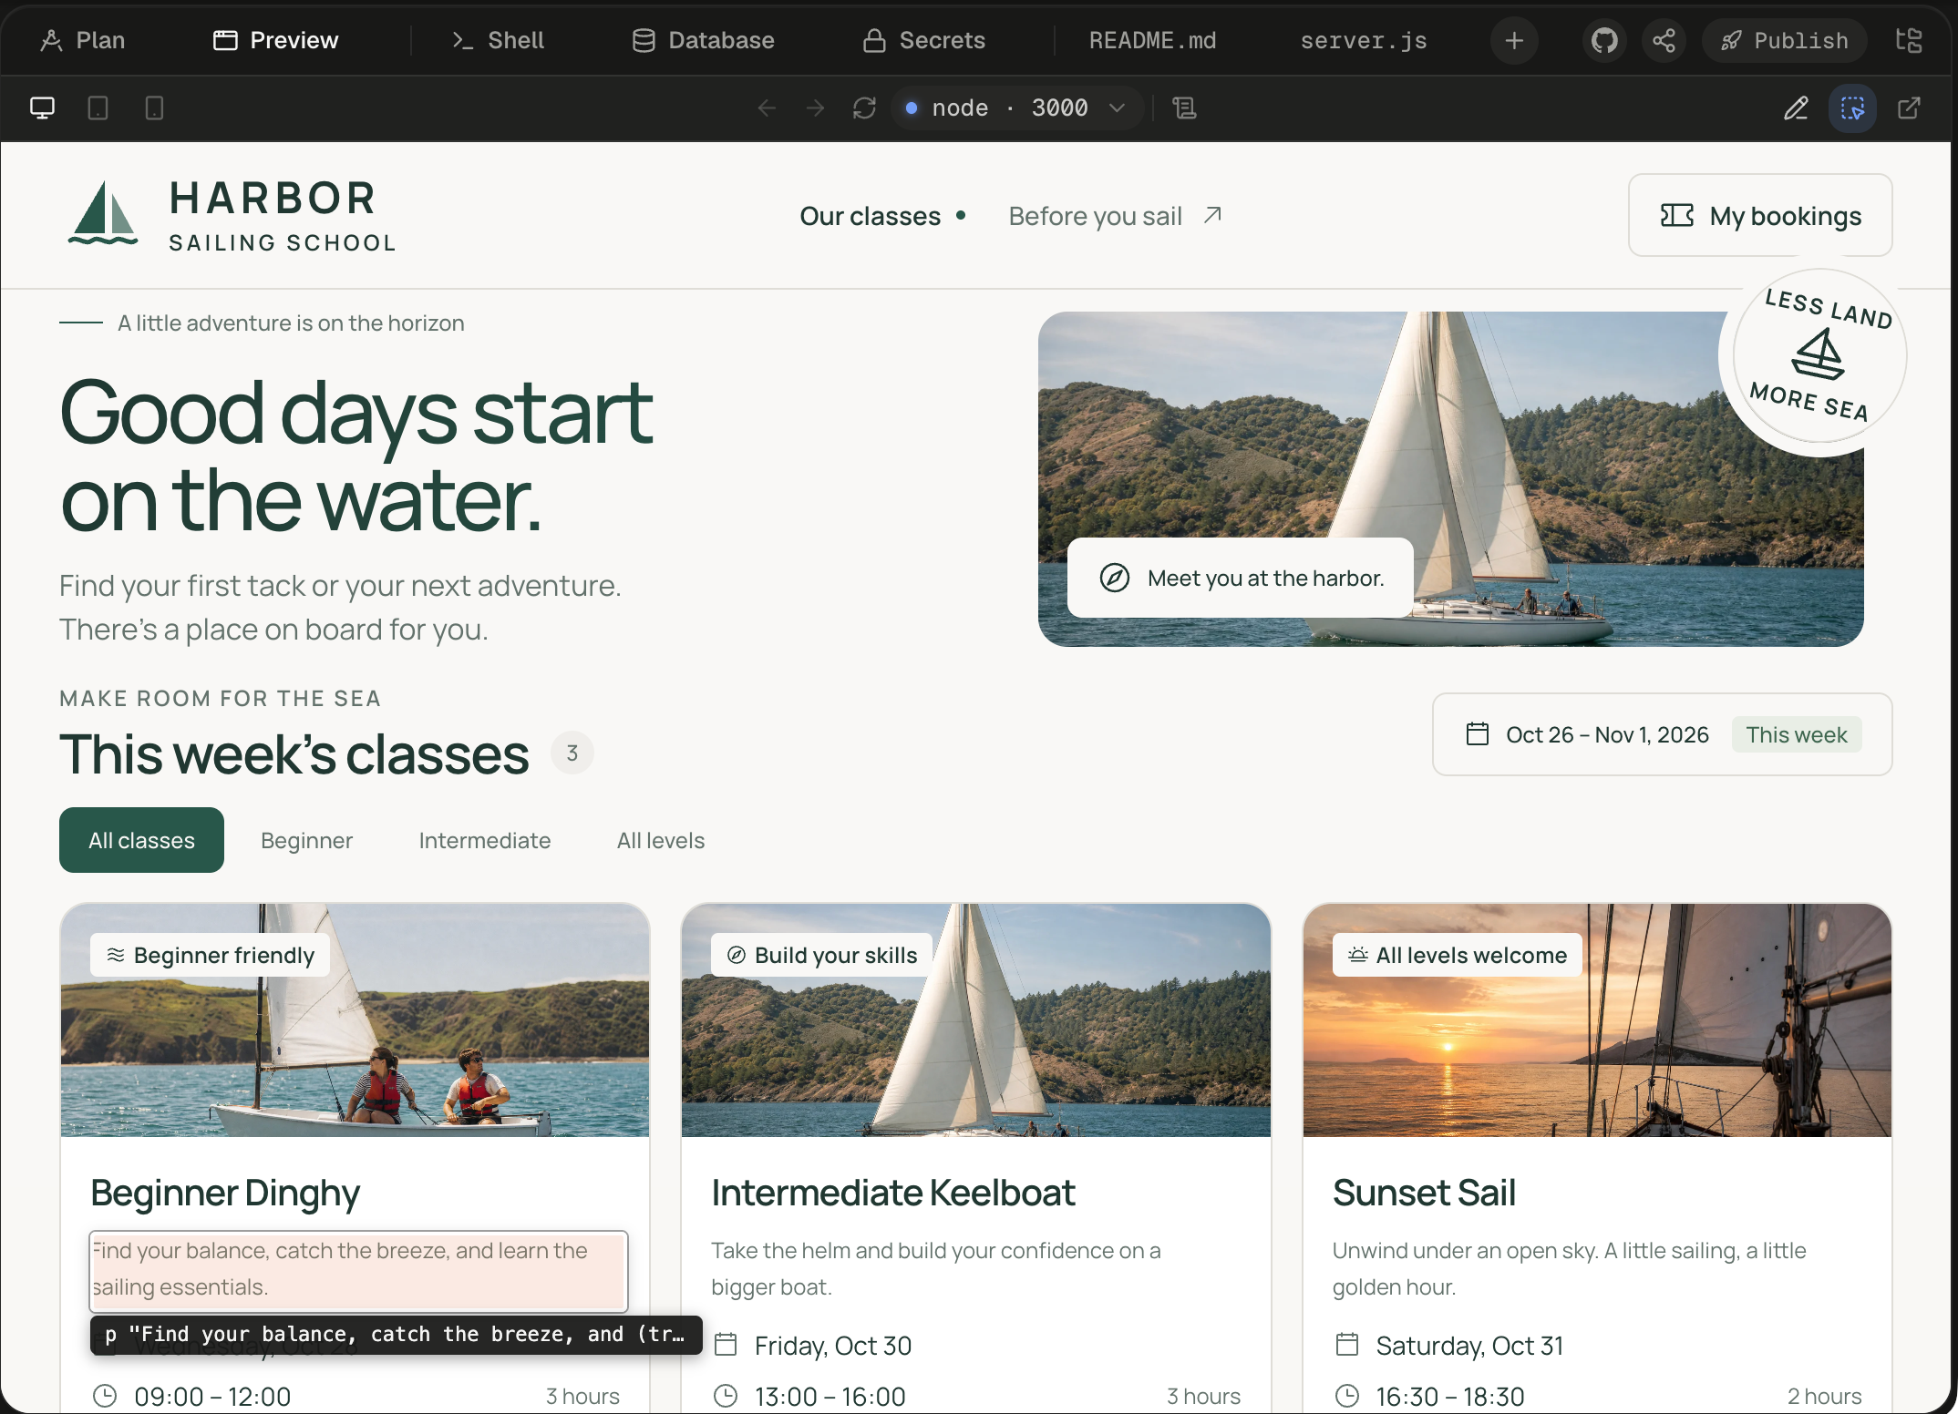Screen dimensions: 1958x1414
Task: Expand the node 3000 port dropdown
Action: [1015, 108]
